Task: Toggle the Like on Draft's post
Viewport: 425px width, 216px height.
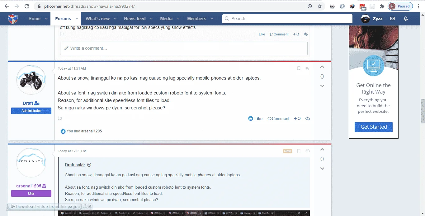Action: (256, 118)
